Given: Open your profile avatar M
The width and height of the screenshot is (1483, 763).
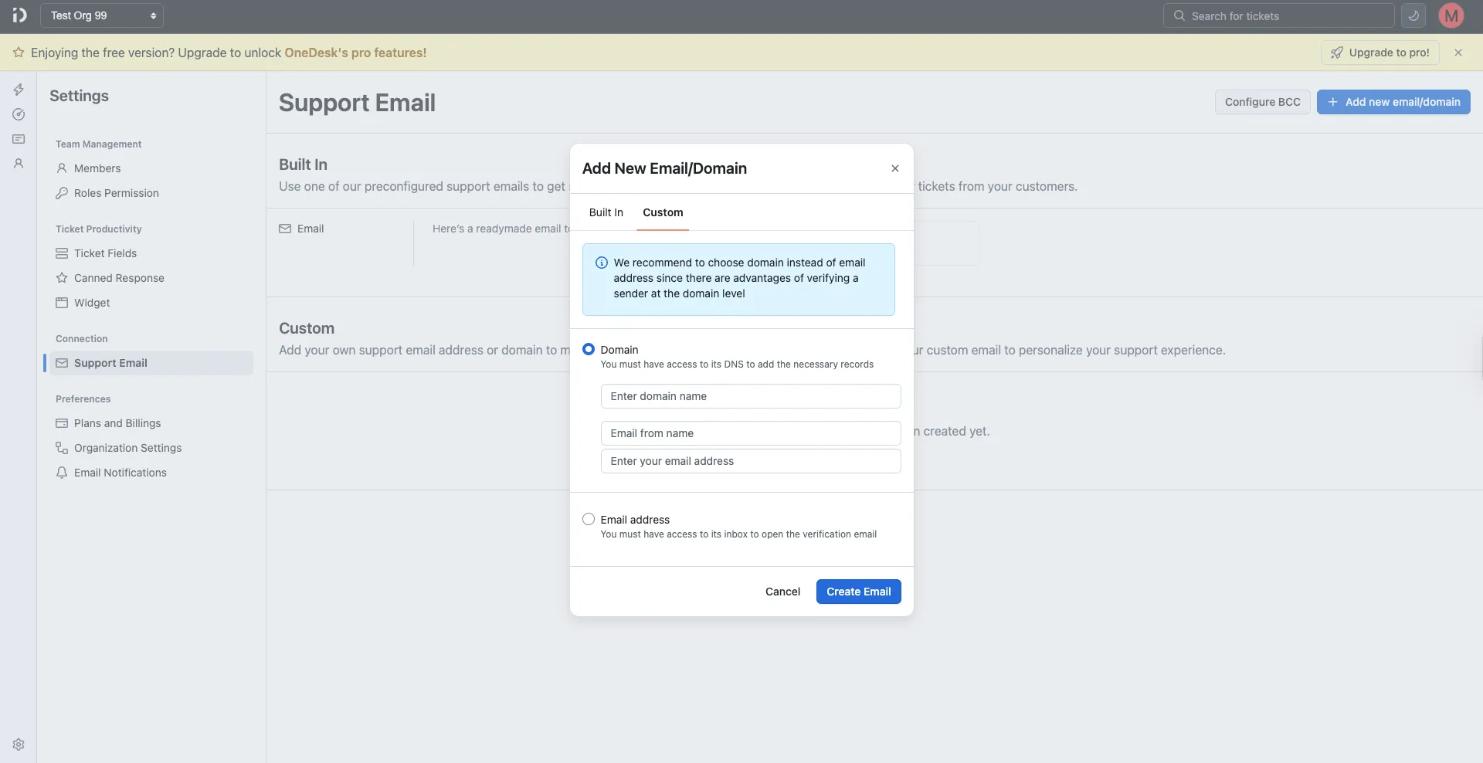Looking at the screenshot, I should click(1451, 15).
